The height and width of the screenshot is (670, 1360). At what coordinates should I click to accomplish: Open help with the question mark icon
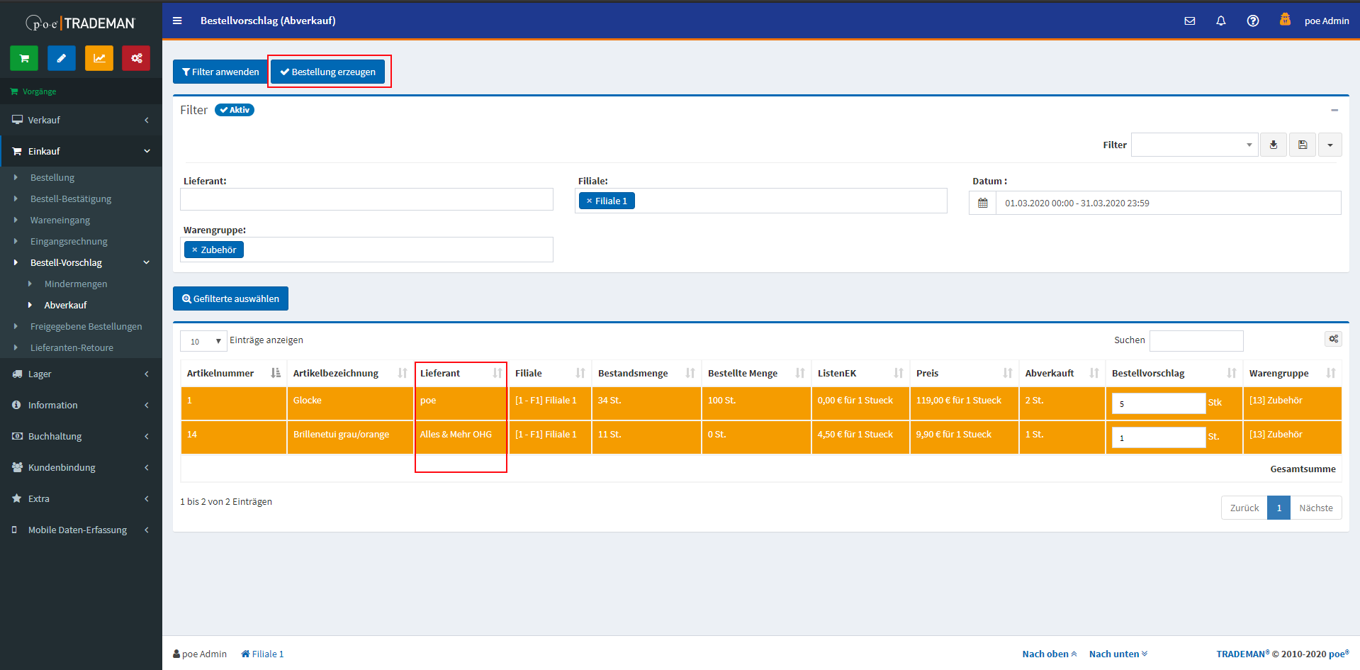tap(1253, 21)
